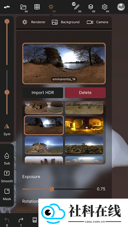The width and height of the screenshot is (128, 227).
Task: Choose the rocky island sea HDR thumbnail
Action: pyautogui.click(x=44, y=145)
